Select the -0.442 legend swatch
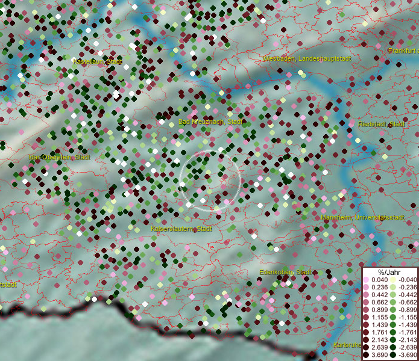The width and height of the screenshot is (419, 361). 393,295
